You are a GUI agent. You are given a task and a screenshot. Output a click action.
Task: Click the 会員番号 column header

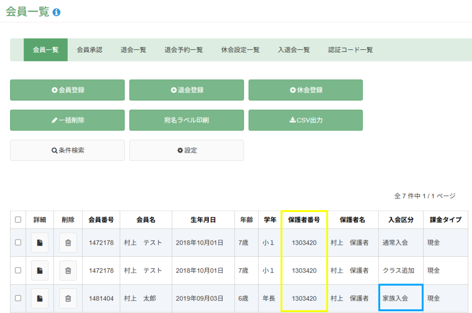tap(101, 220)
